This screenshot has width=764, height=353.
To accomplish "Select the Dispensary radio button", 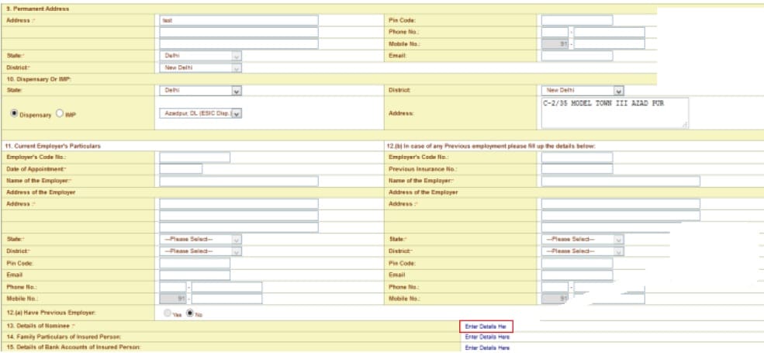I will click(12, 114).
